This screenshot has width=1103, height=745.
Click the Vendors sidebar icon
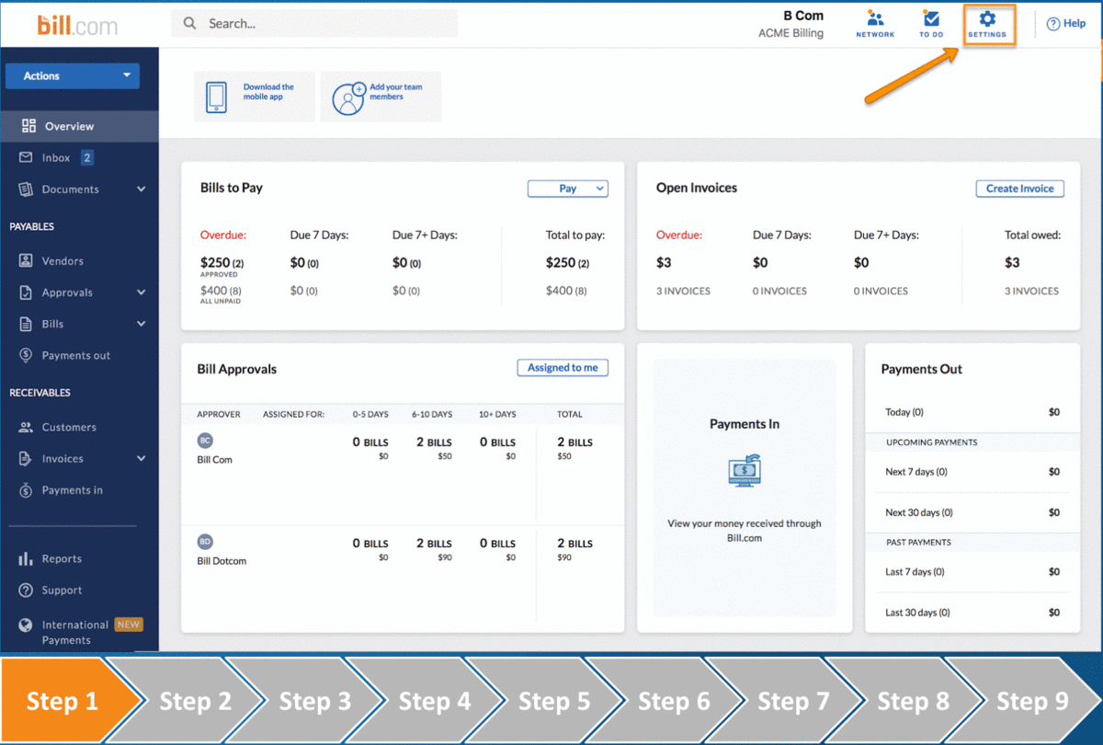click(26, 260)
